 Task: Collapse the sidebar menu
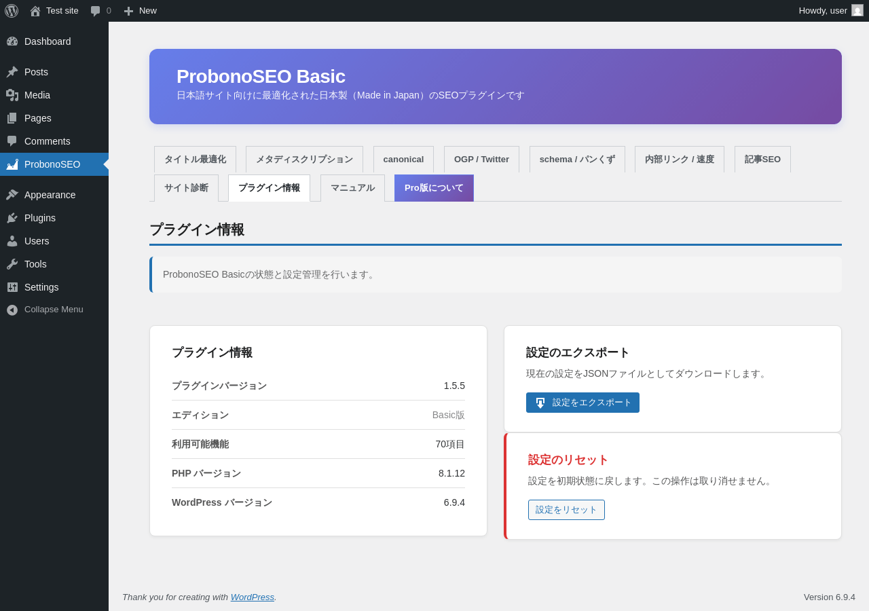(53, 310)
